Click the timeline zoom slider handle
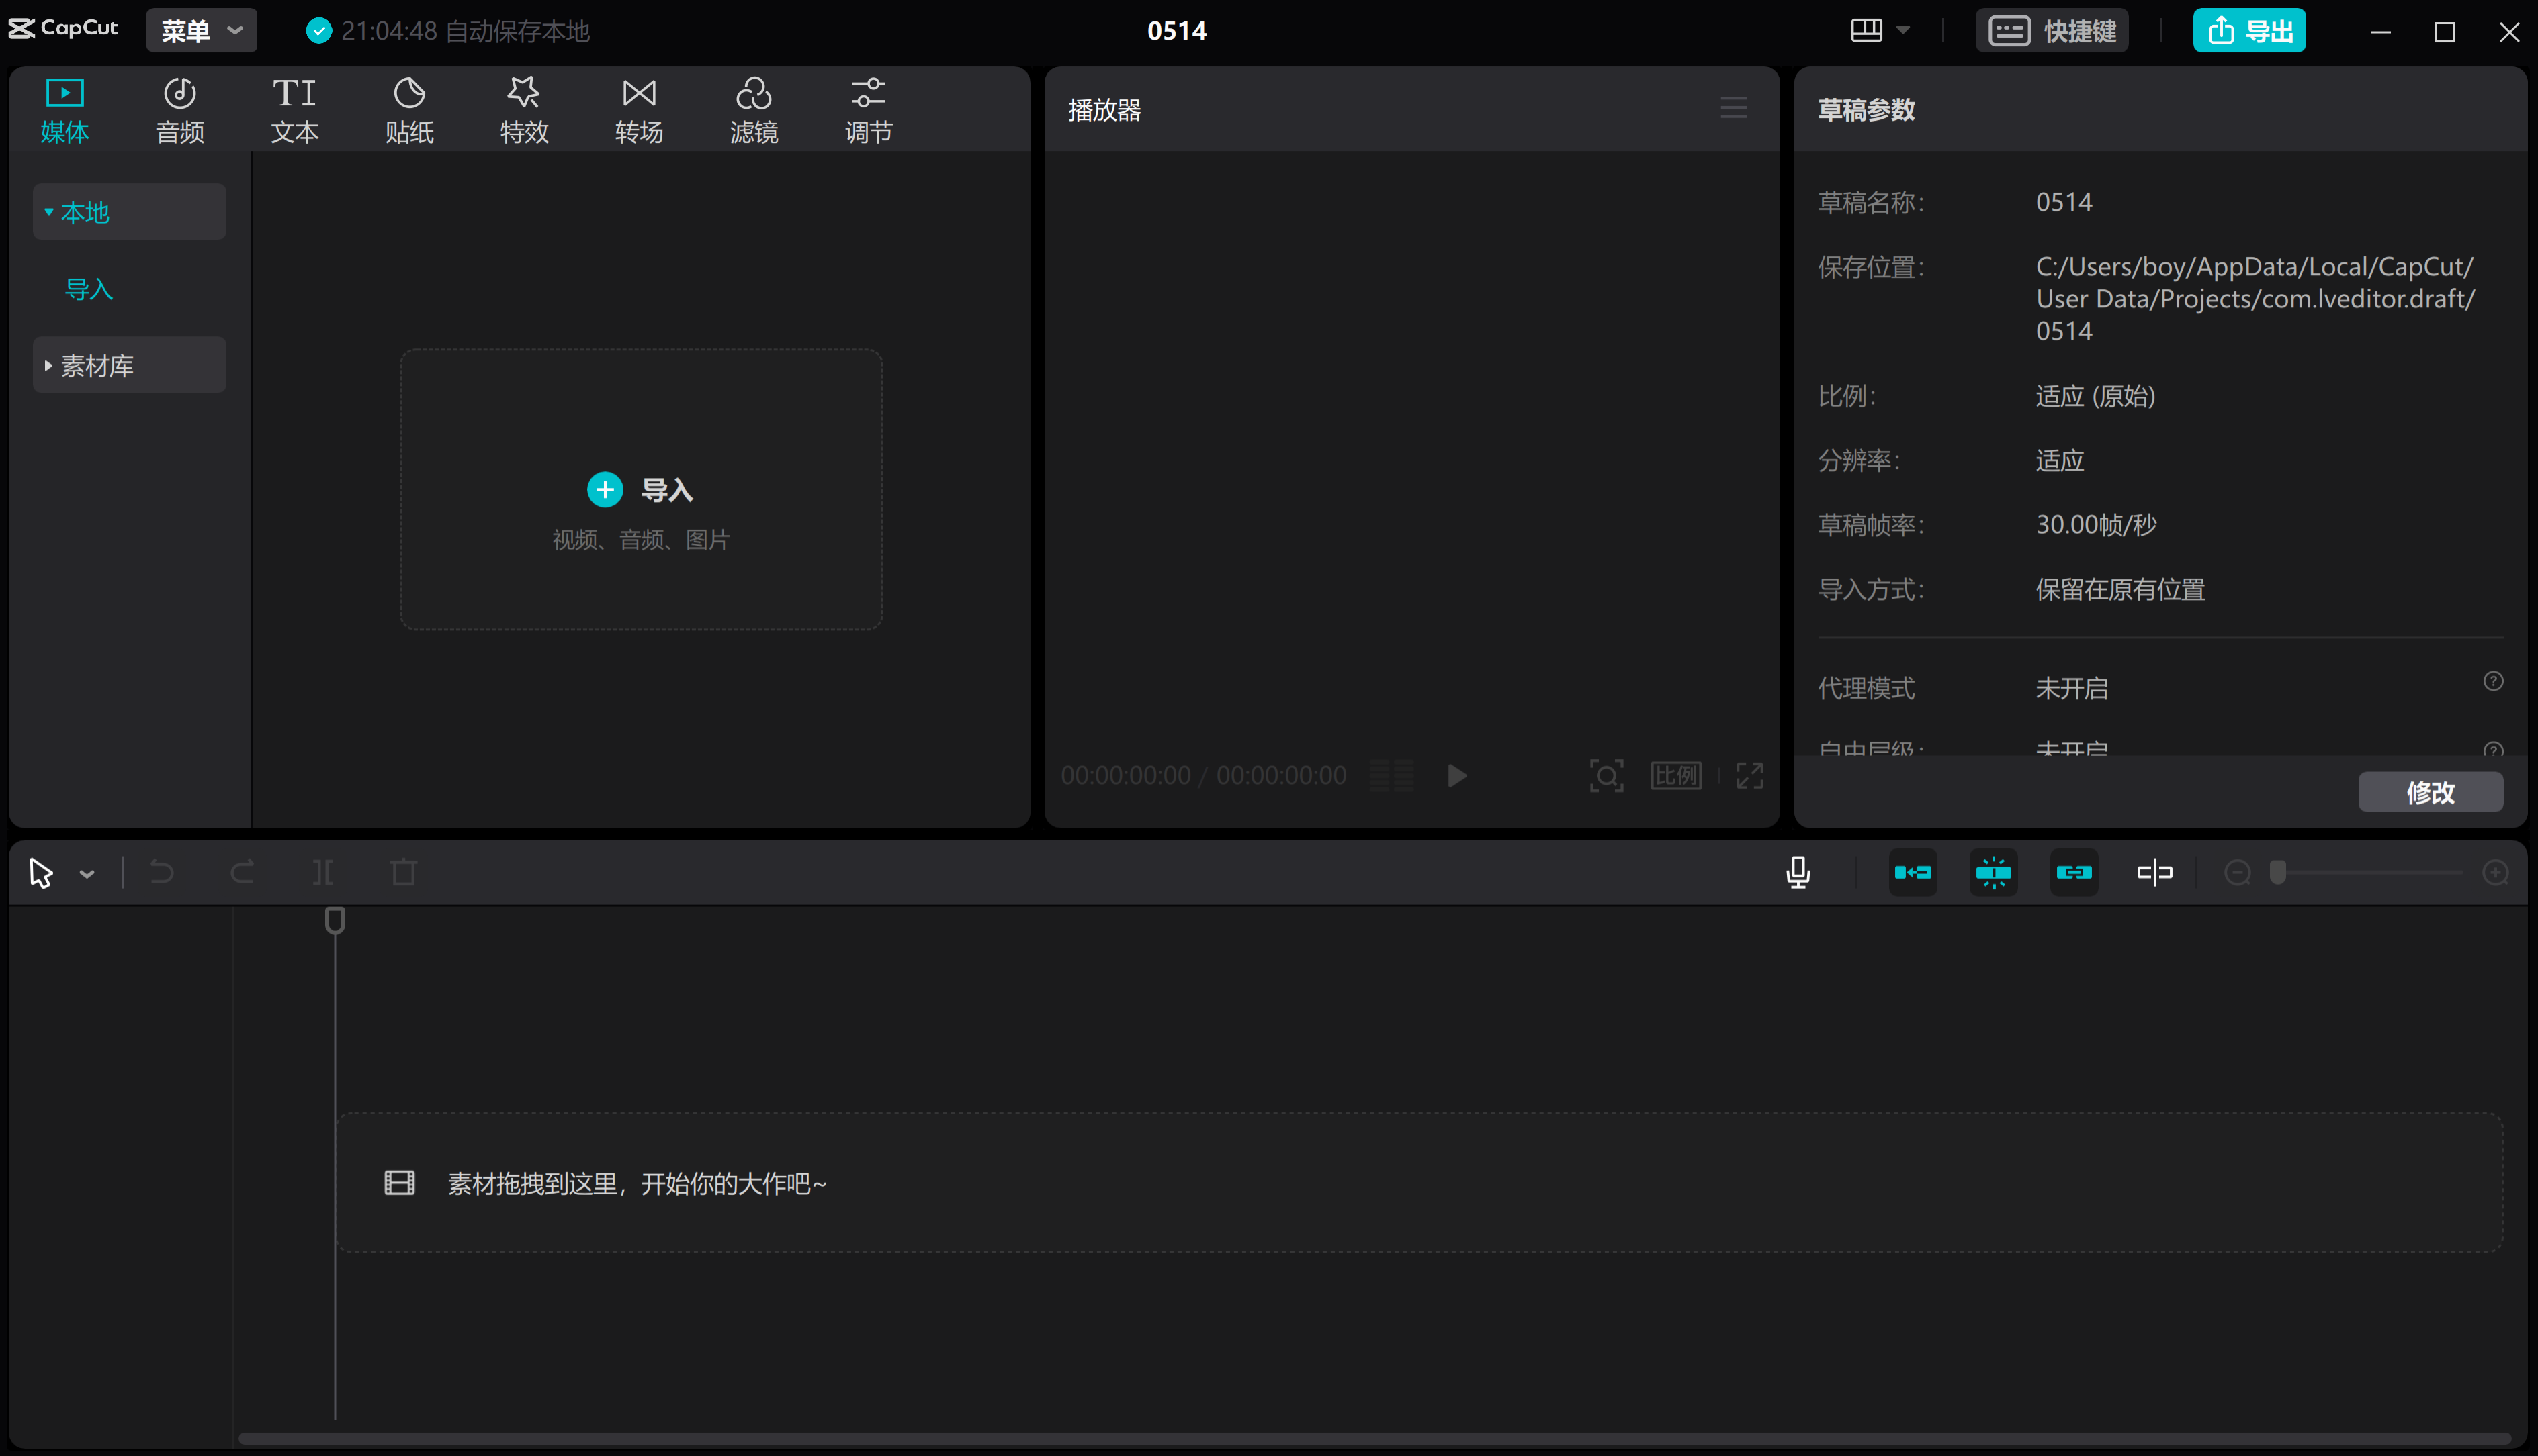 [2278, 872]
